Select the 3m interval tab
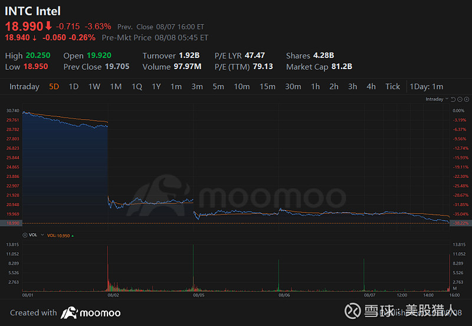 (x=197, y=87)
